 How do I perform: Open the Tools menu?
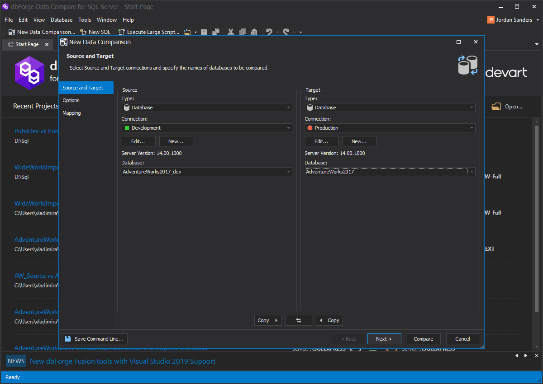(85, 20)
